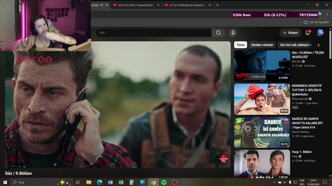Select the Seriden videolar filter chip
Viewport: 332px width, 186px height.
tap(262, 45)
